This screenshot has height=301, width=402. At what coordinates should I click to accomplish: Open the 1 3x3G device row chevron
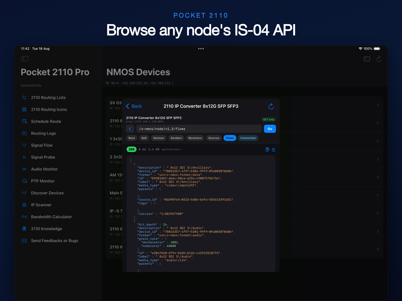[x=378, y=141]
